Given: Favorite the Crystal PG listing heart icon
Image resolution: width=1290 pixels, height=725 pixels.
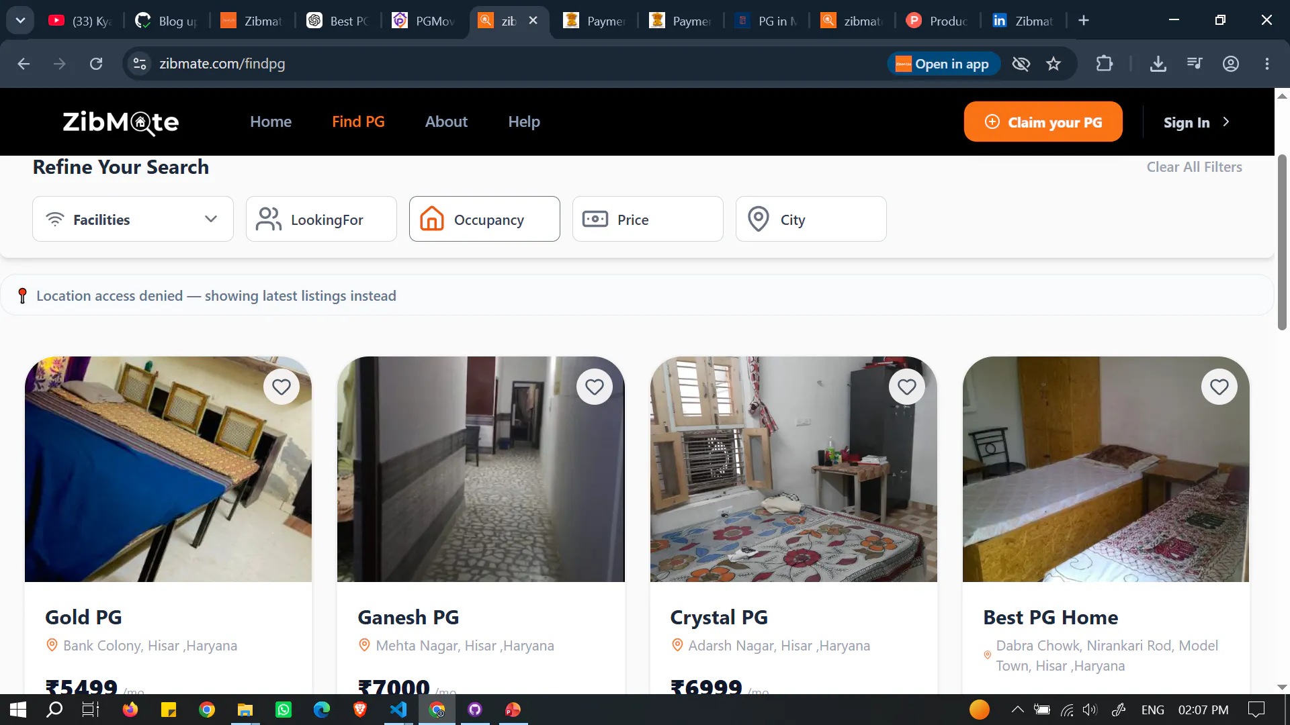Looking at the screenshot, I should [907, 387].
